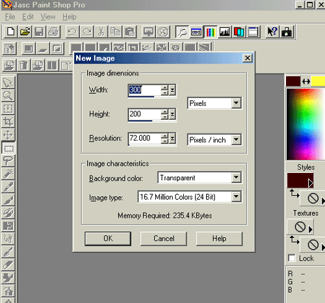This screenshot has height=303, width=325.
Task: Click the Open folder toolbar icon
Action: (25, 32)
